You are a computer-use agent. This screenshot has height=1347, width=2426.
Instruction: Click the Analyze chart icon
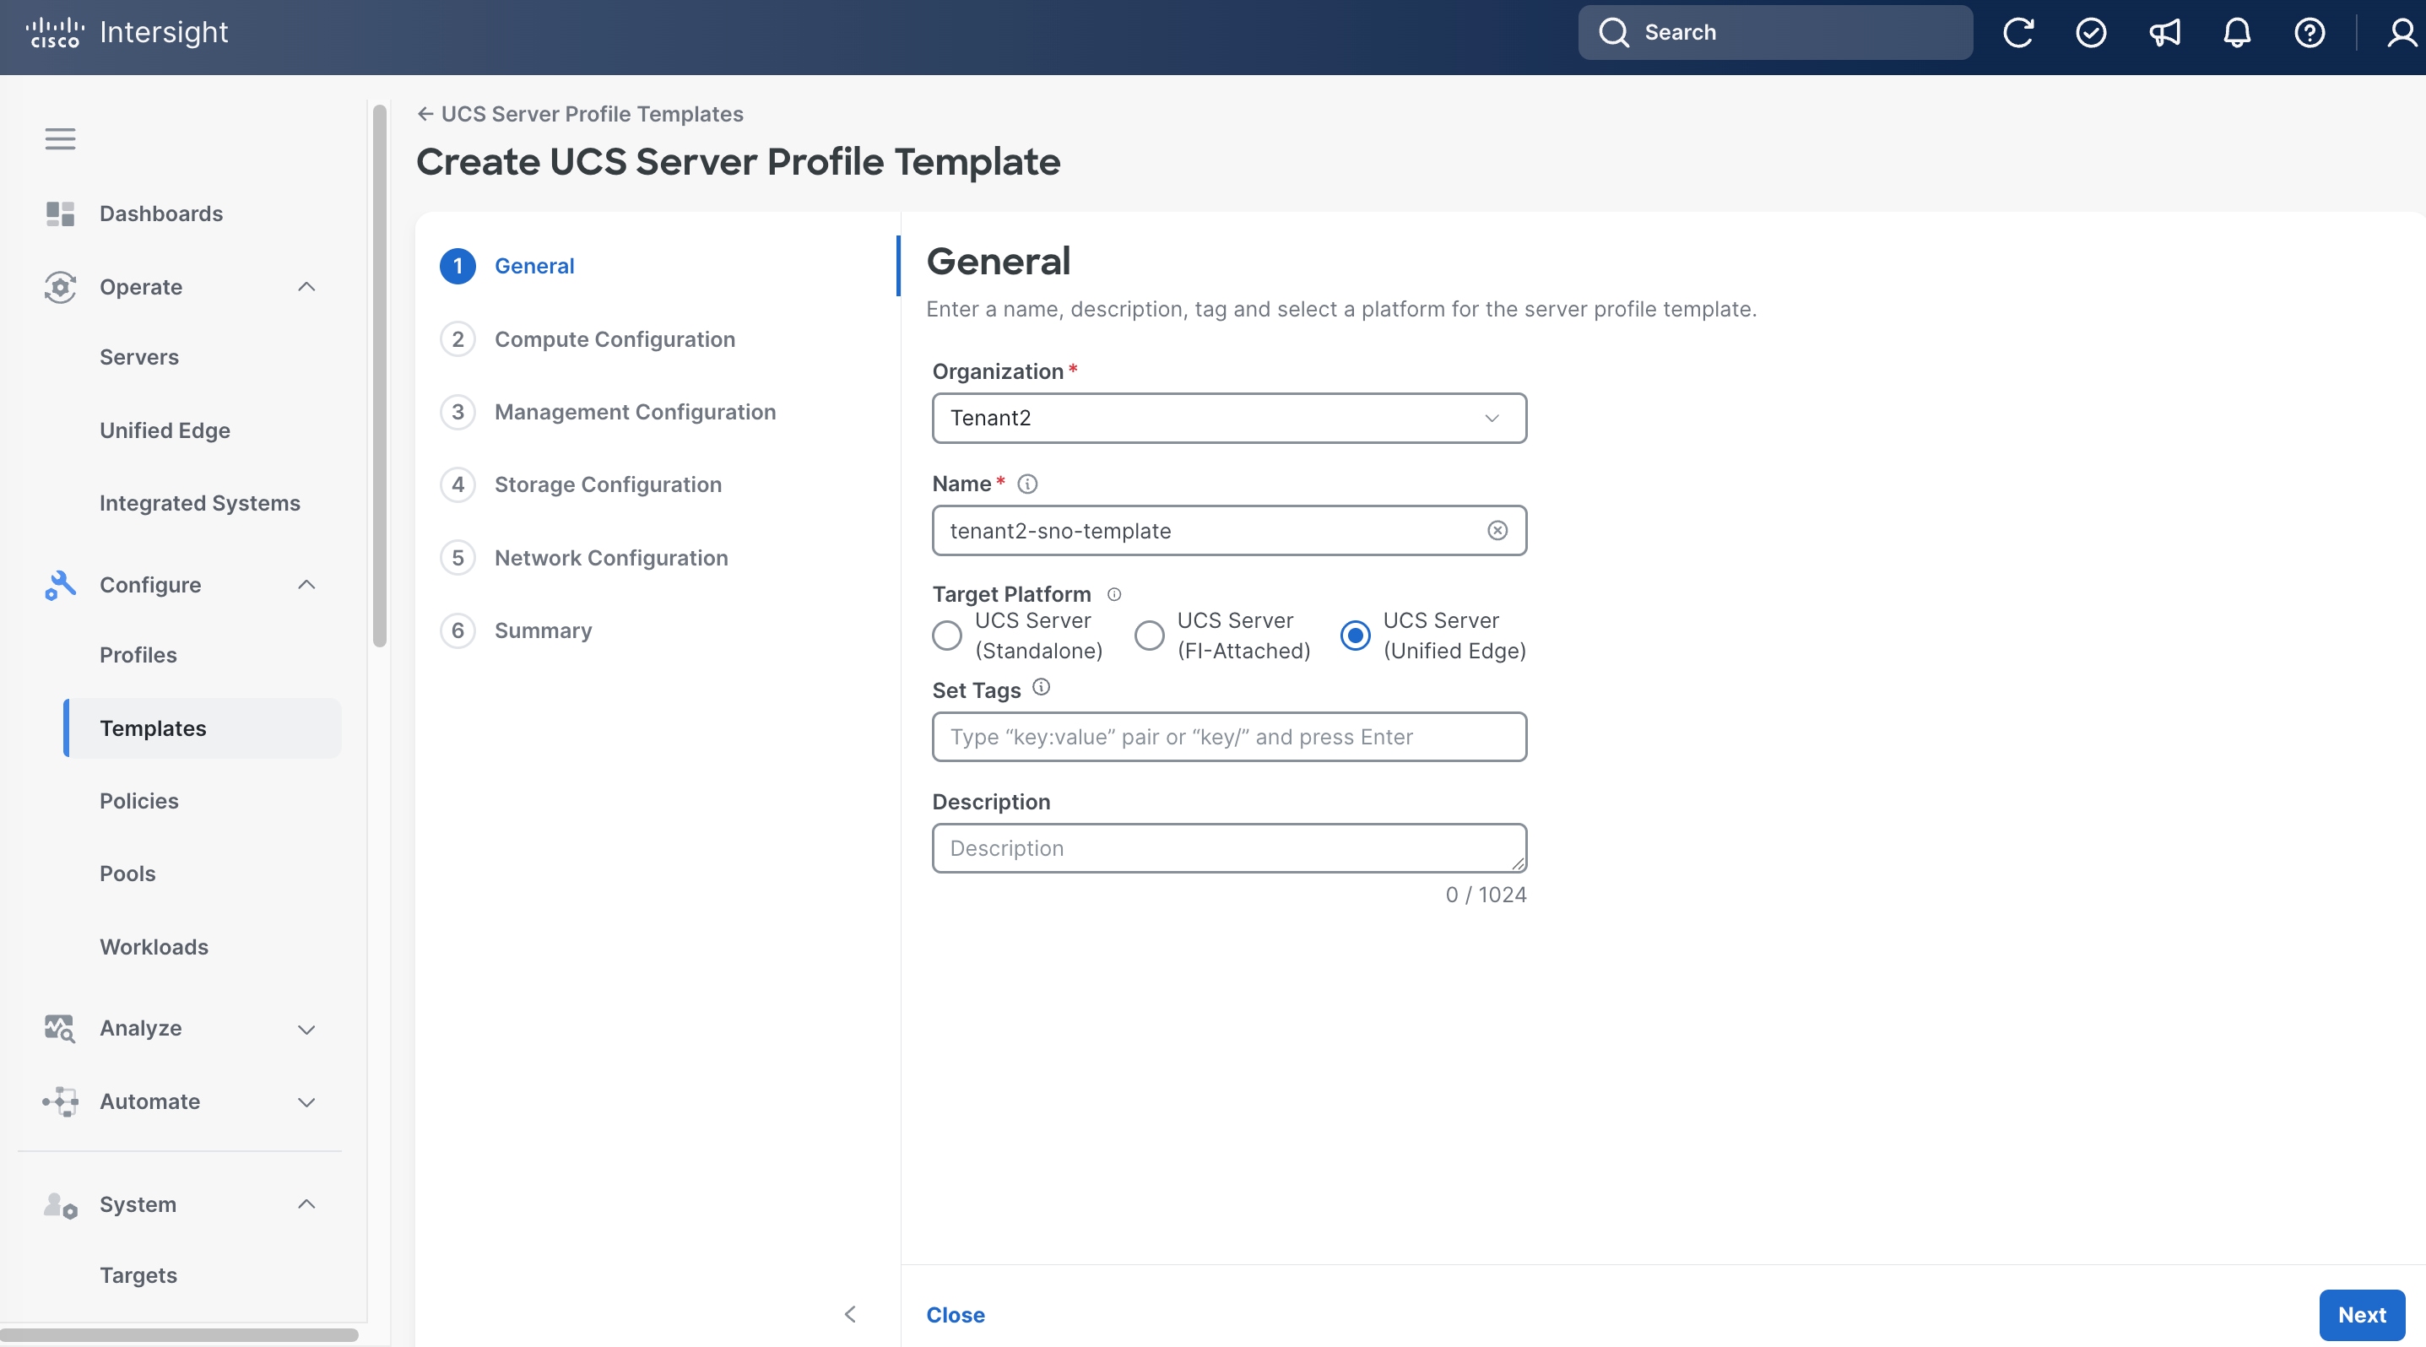(60, 1028)
